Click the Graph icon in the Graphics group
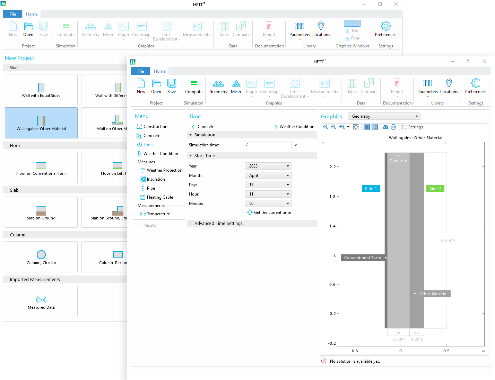The image size is (495, 380). point(251,87)
